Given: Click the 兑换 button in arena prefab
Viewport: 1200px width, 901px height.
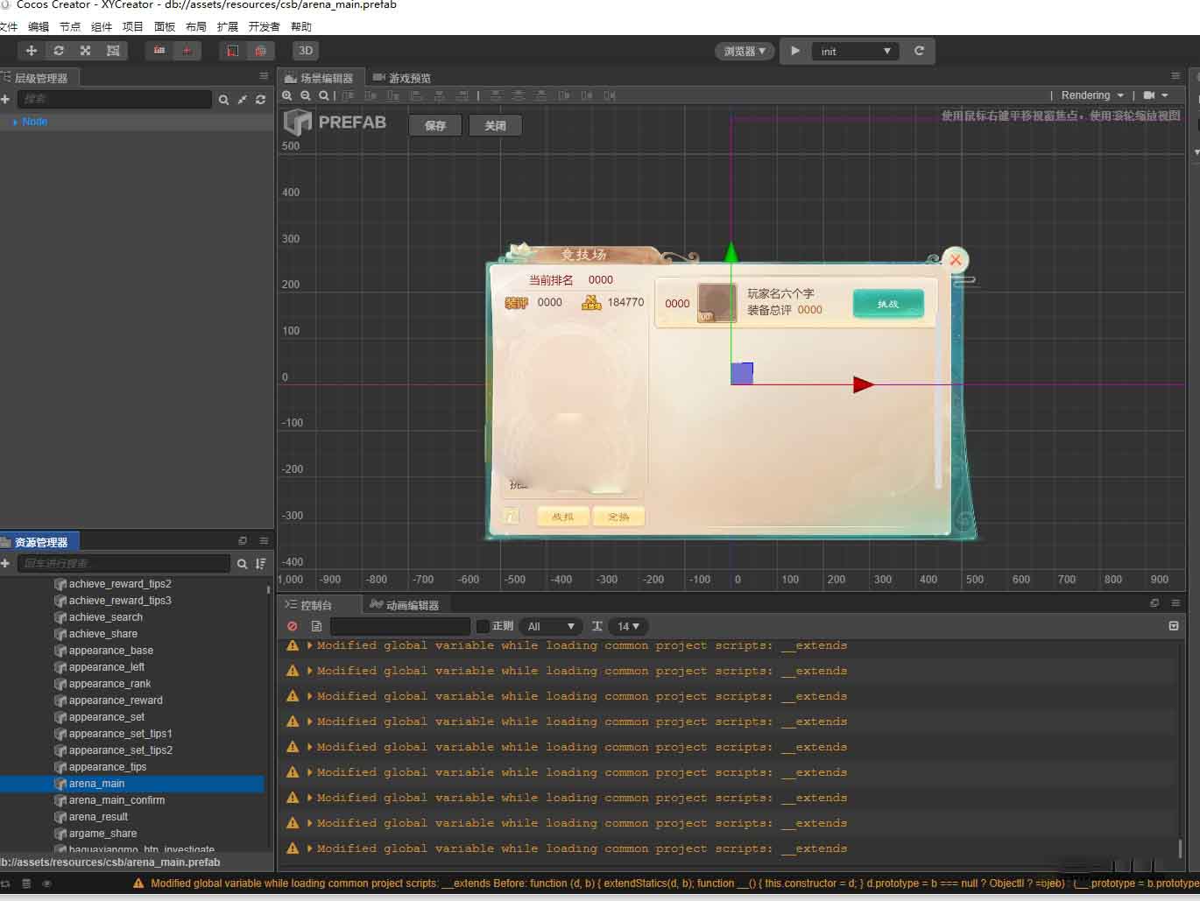Looking at the screenshot, I should click(618, 517).
